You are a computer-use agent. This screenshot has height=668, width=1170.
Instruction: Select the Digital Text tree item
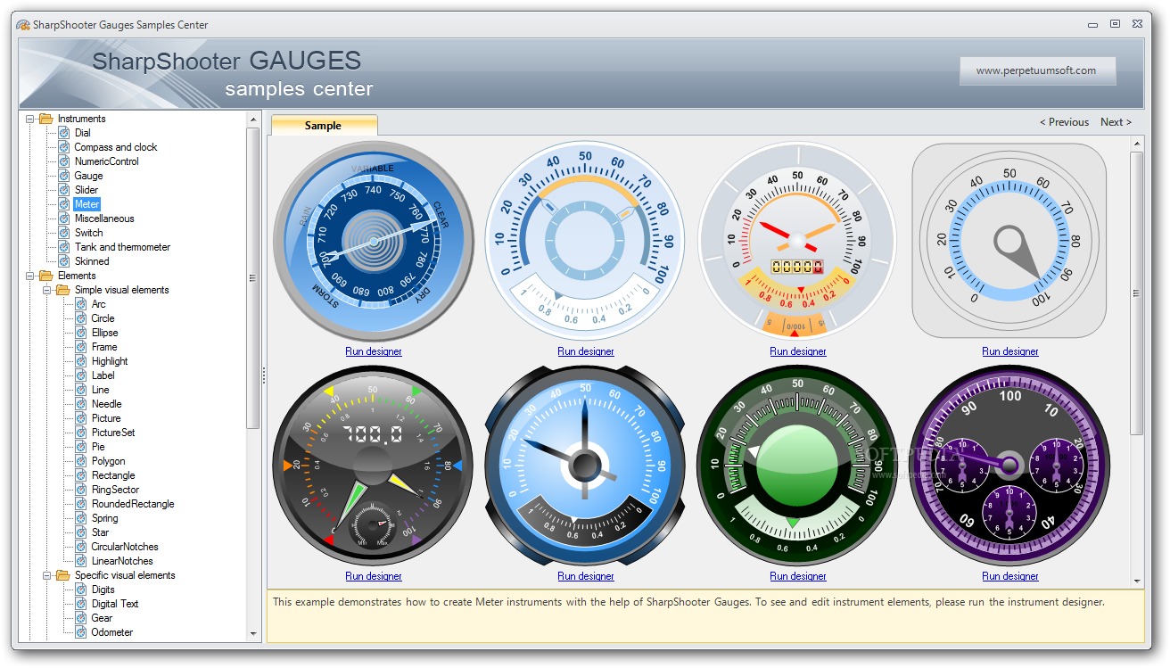(116, 604)
